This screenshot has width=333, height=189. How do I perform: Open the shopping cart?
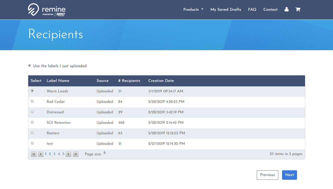click(x=298, y=9)
